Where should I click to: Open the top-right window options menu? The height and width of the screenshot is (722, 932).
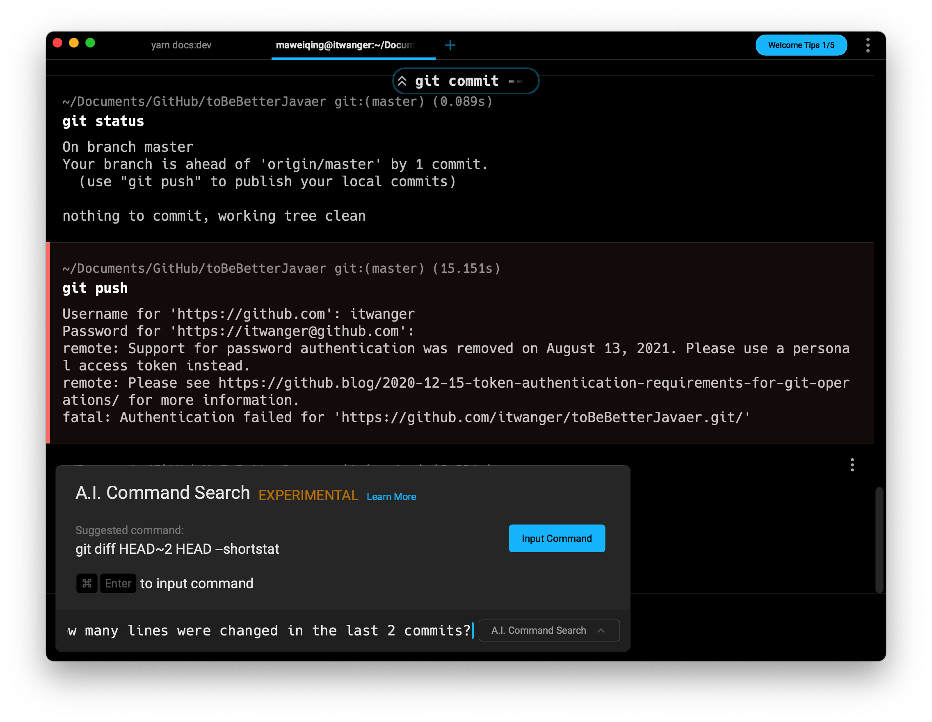pyautogui.click(x=868, y=45)
